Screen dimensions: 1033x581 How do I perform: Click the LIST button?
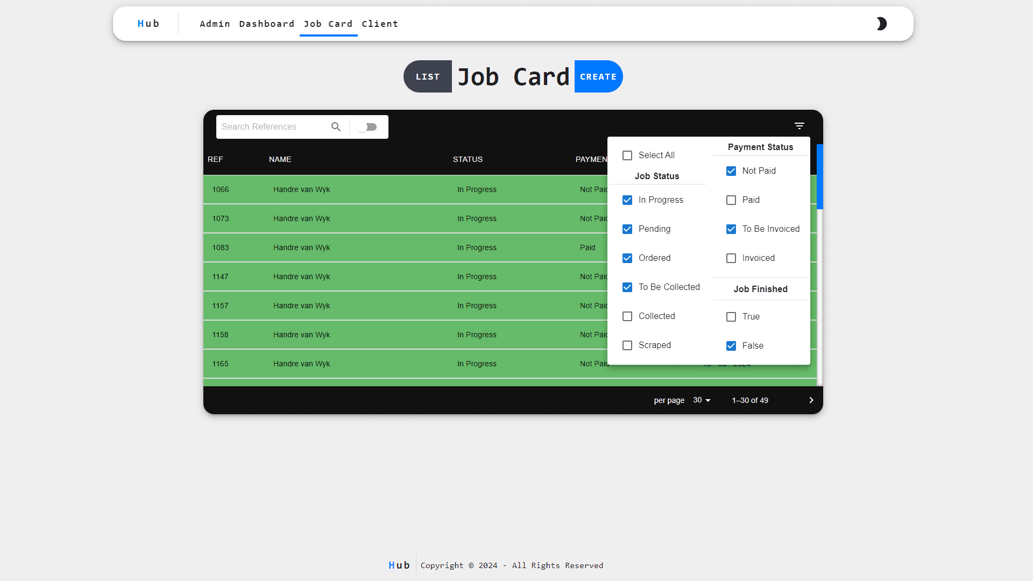point(427,76)
